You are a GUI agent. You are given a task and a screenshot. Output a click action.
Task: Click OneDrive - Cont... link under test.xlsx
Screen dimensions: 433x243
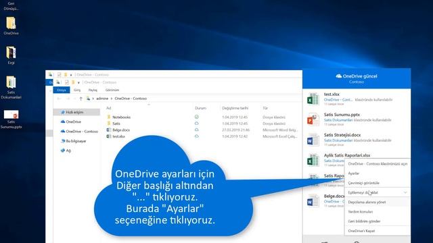338,100
